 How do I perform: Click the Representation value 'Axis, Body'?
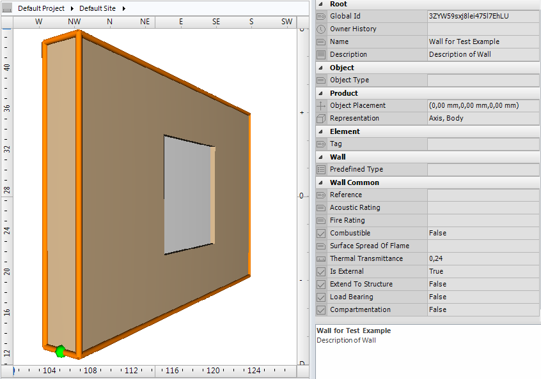pos(446,118)
